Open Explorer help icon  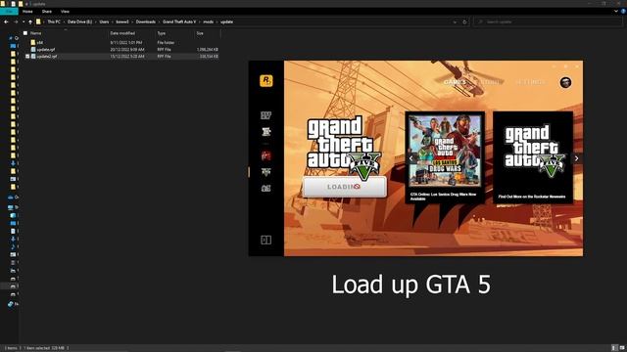click(x=623, y=12)
